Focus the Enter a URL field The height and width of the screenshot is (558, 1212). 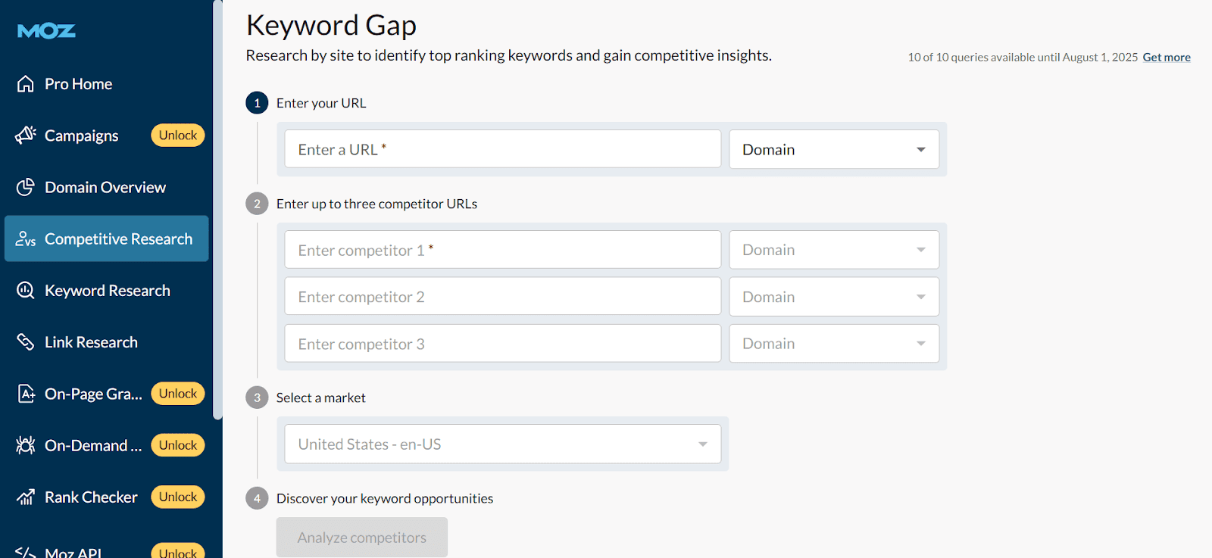[x=502, y=149]
